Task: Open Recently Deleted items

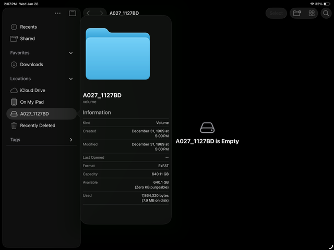Action: point(38,126)
